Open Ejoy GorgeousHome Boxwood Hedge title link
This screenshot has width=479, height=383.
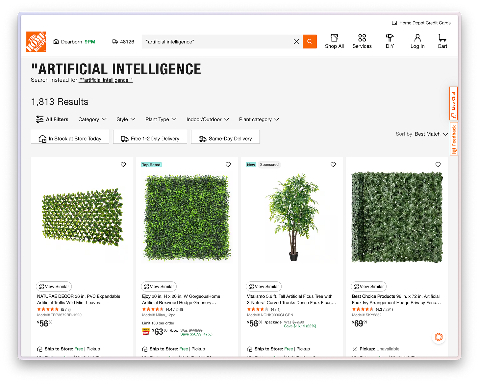click(181, 299)
